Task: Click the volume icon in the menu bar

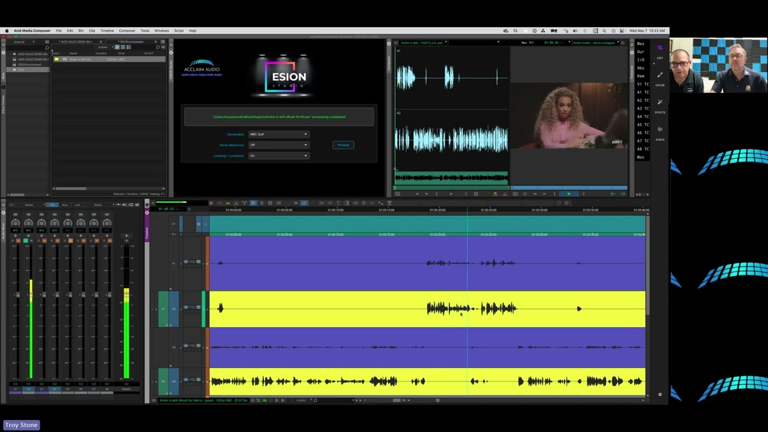Action: click(575, 31)
